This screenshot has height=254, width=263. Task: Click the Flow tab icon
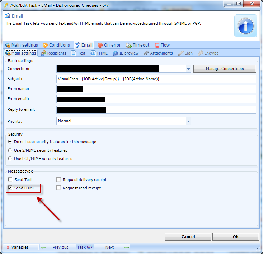157,45
